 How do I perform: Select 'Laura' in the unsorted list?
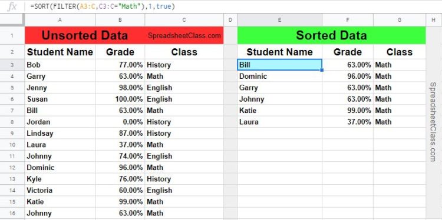point(60,145)
